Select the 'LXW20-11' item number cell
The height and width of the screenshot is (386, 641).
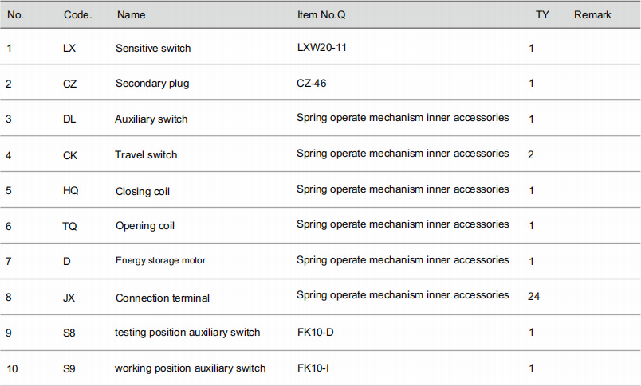point(322,47)
